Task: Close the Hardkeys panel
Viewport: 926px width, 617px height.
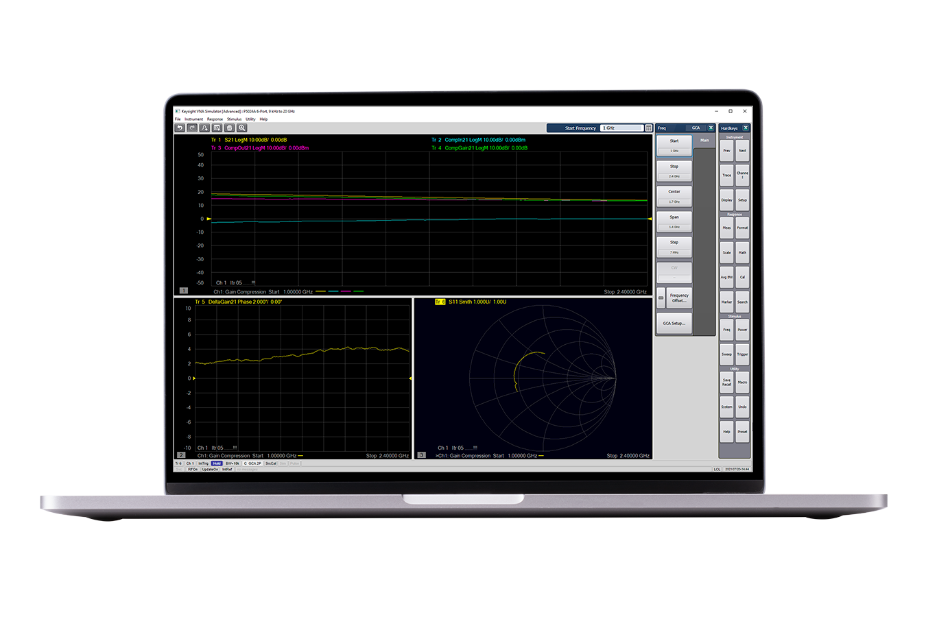Action: [746, 128]
